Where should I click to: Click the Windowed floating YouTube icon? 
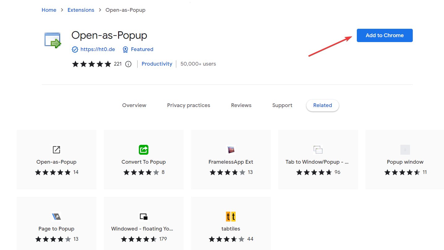tap(143, 216)
